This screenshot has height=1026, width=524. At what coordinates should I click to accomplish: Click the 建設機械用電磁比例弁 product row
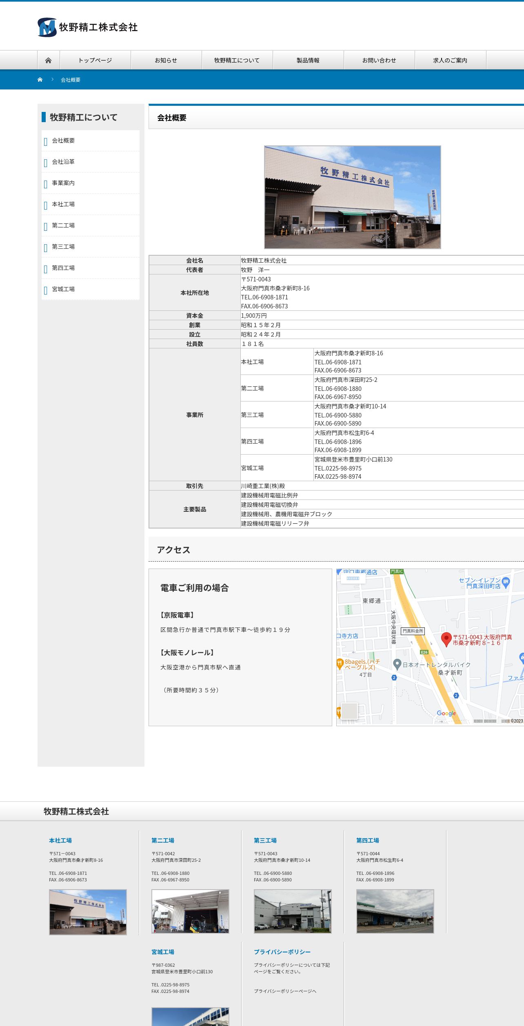pos(382,495)
